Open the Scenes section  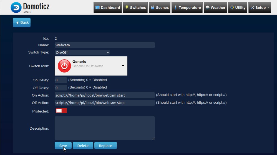tap(160, 7)
